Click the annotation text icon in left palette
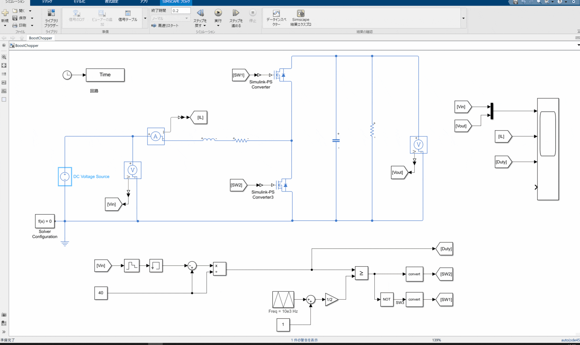This screenshot has height=345, width=580. pos(4,82)
